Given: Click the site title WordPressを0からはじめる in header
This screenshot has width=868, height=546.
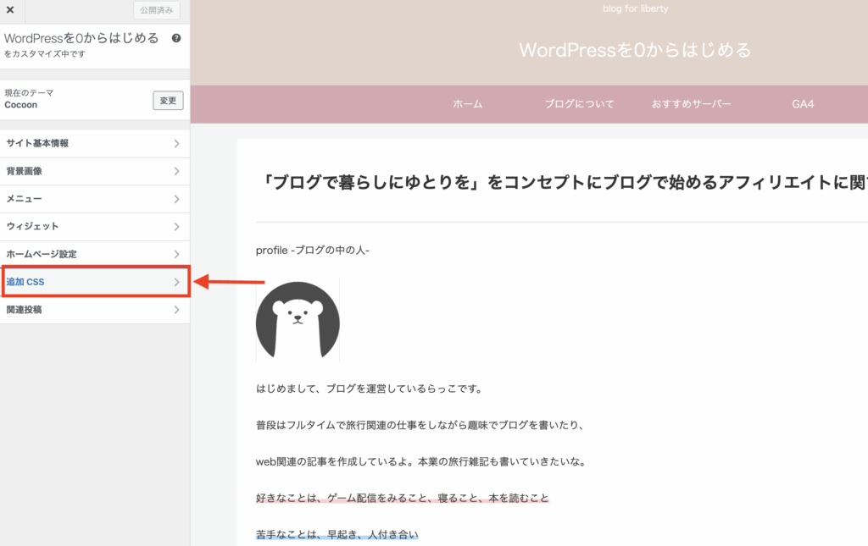Looking at the screenshot, I should coord(635,50).
